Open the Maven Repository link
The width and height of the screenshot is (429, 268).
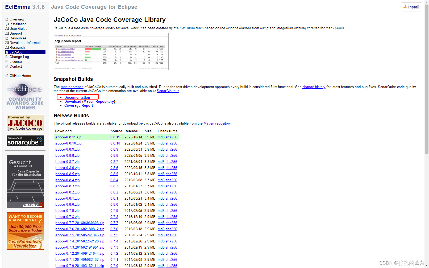pos(98,101)
